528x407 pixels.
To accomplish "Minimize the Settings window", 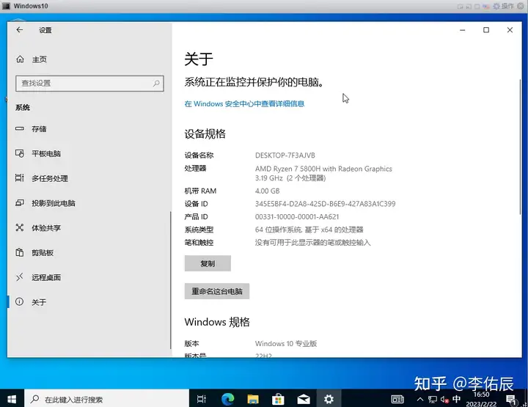I will 463,30.
